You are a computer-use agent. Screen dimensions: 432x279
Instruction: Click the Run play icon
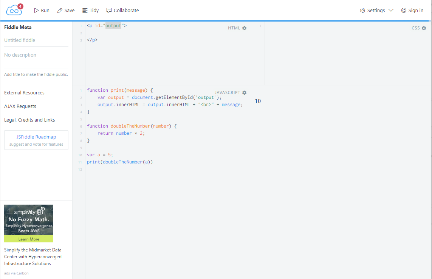click(x=36, y=11)
